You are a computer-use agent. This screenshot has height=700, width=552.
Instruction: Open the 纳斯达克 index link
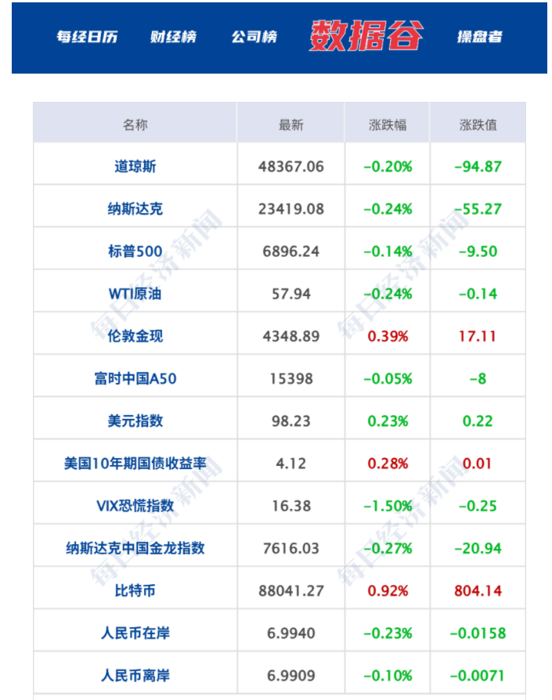[135, 209]
